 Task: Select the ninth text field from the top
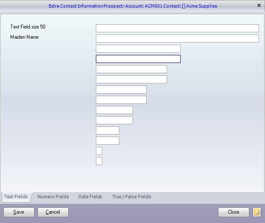pyautogui.click(x=114, y=110)
